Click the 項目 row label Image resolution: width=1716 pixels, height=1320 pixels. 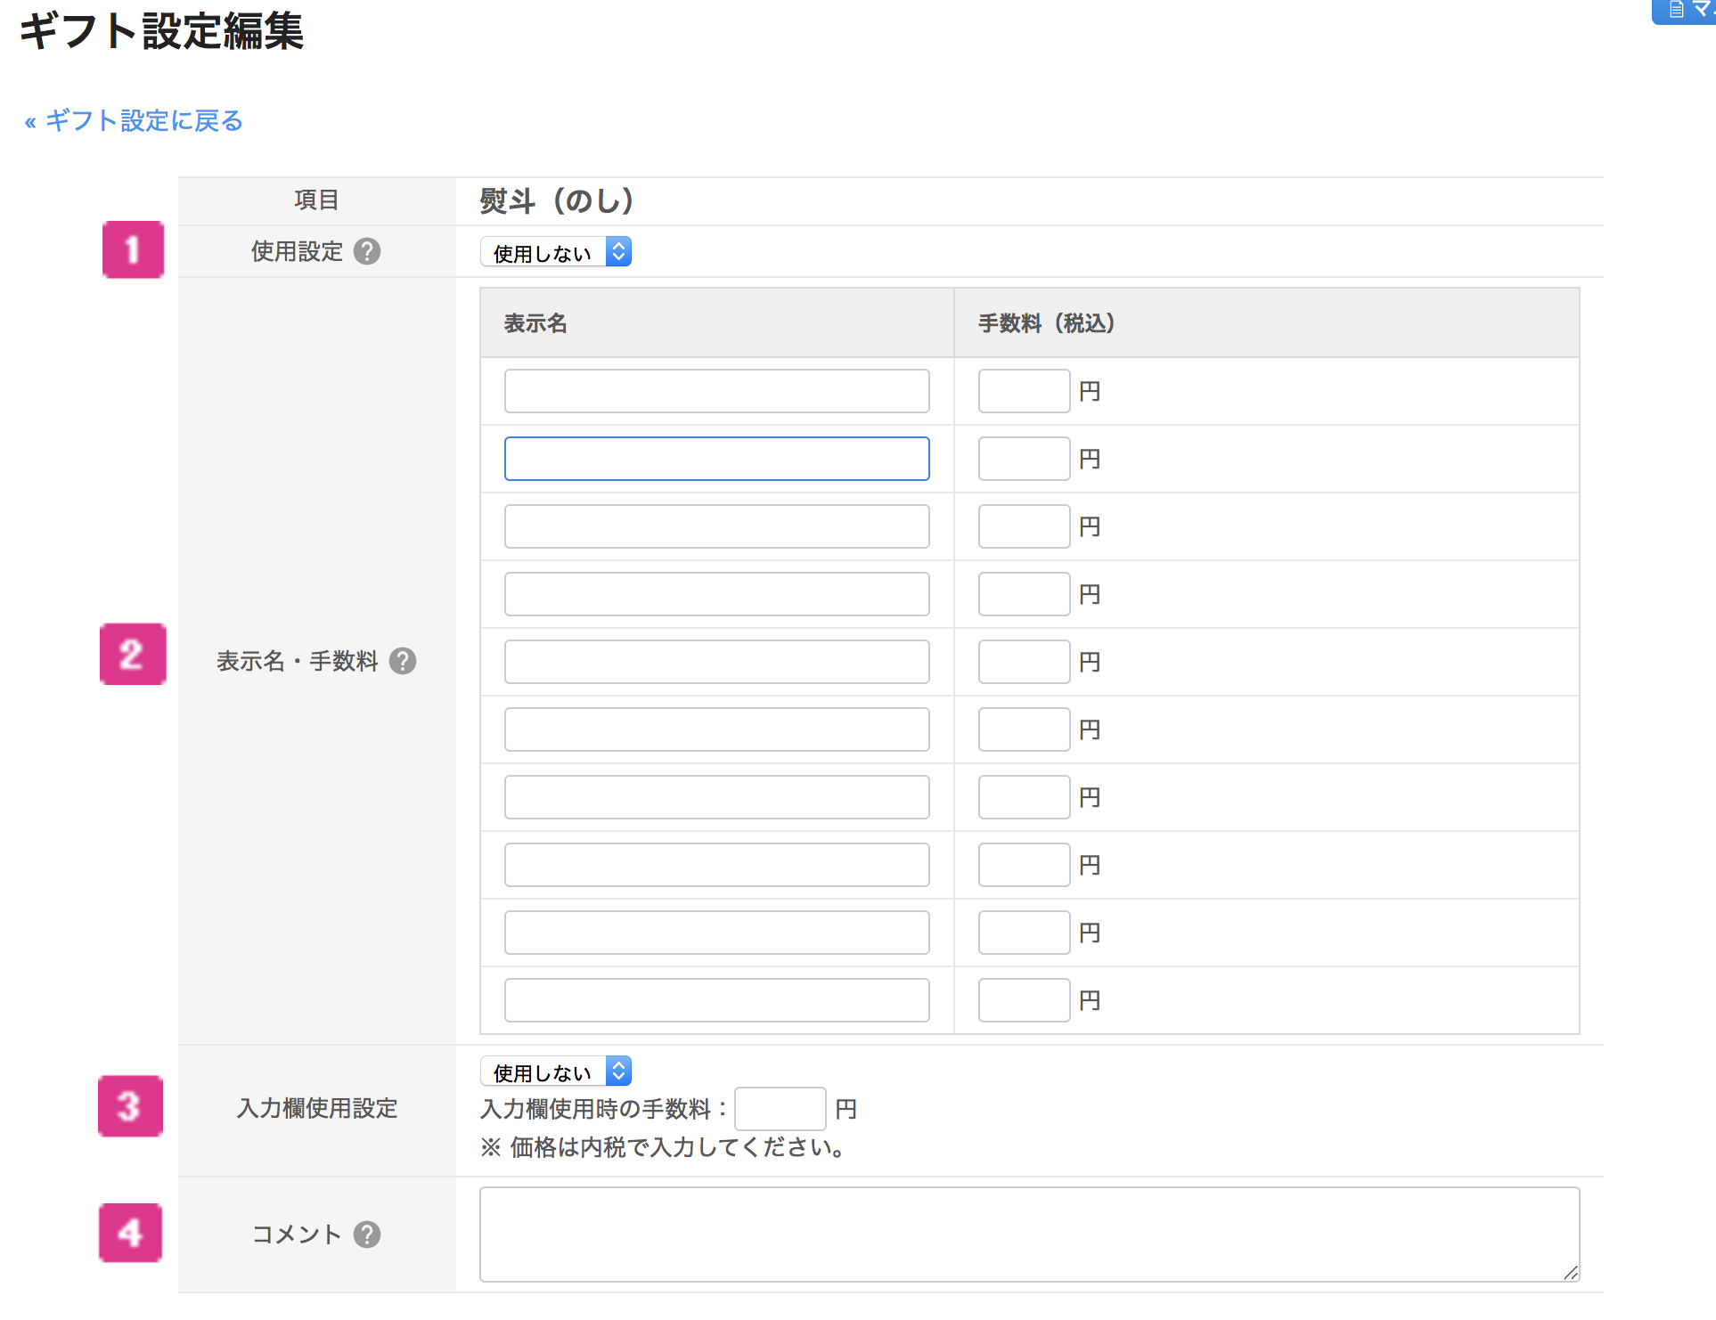tap(317, 200)
